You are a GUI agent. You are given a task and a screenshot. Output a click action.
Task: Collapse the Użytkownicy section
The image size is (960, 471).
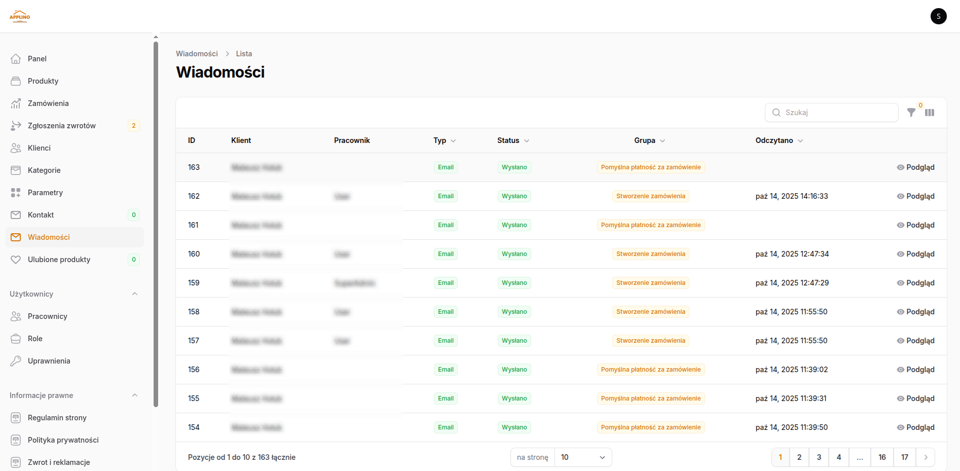[135, 294]
